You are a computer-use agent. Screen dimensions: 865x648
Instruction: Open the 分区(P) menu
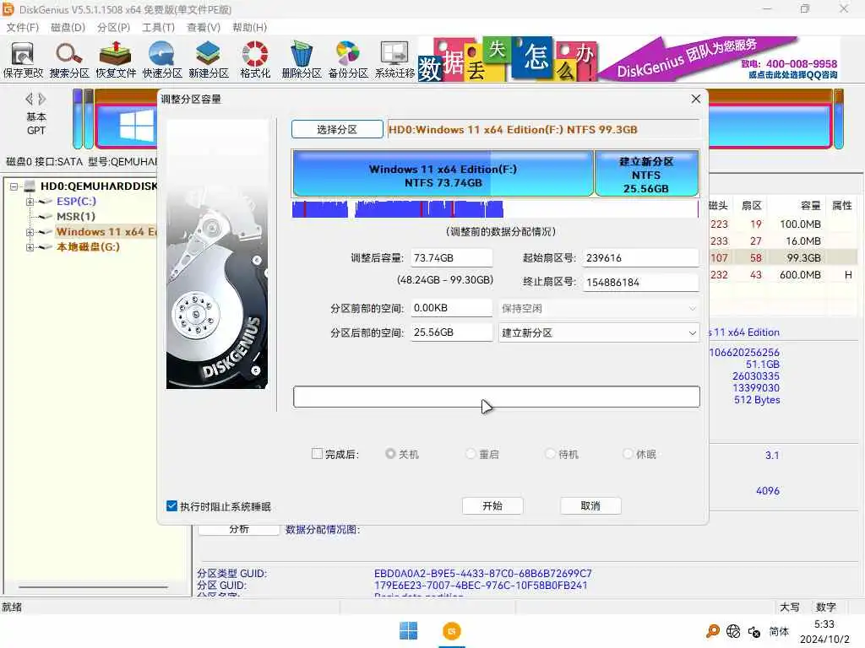[113, 27]
